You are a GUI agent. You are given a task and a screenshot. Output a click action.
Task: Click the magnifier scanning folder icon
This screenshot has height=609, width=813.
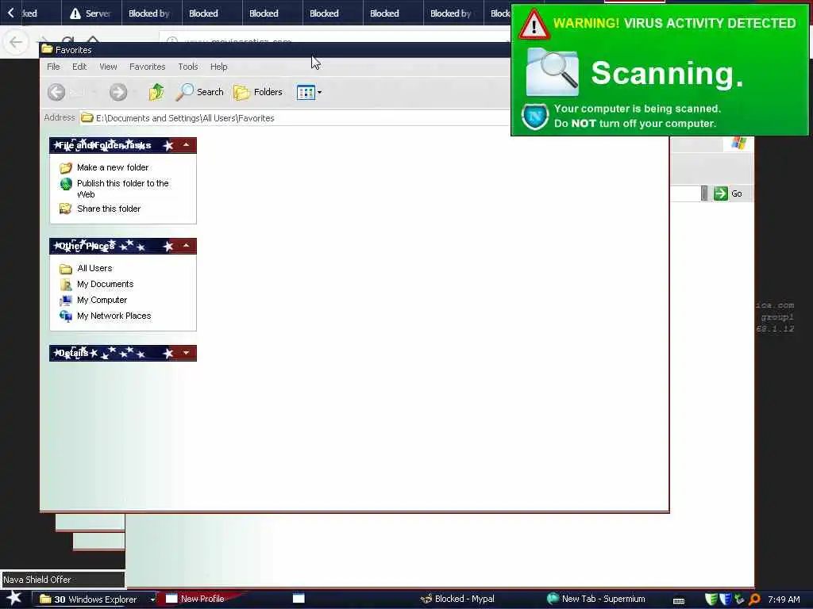(x=553, y=72)
